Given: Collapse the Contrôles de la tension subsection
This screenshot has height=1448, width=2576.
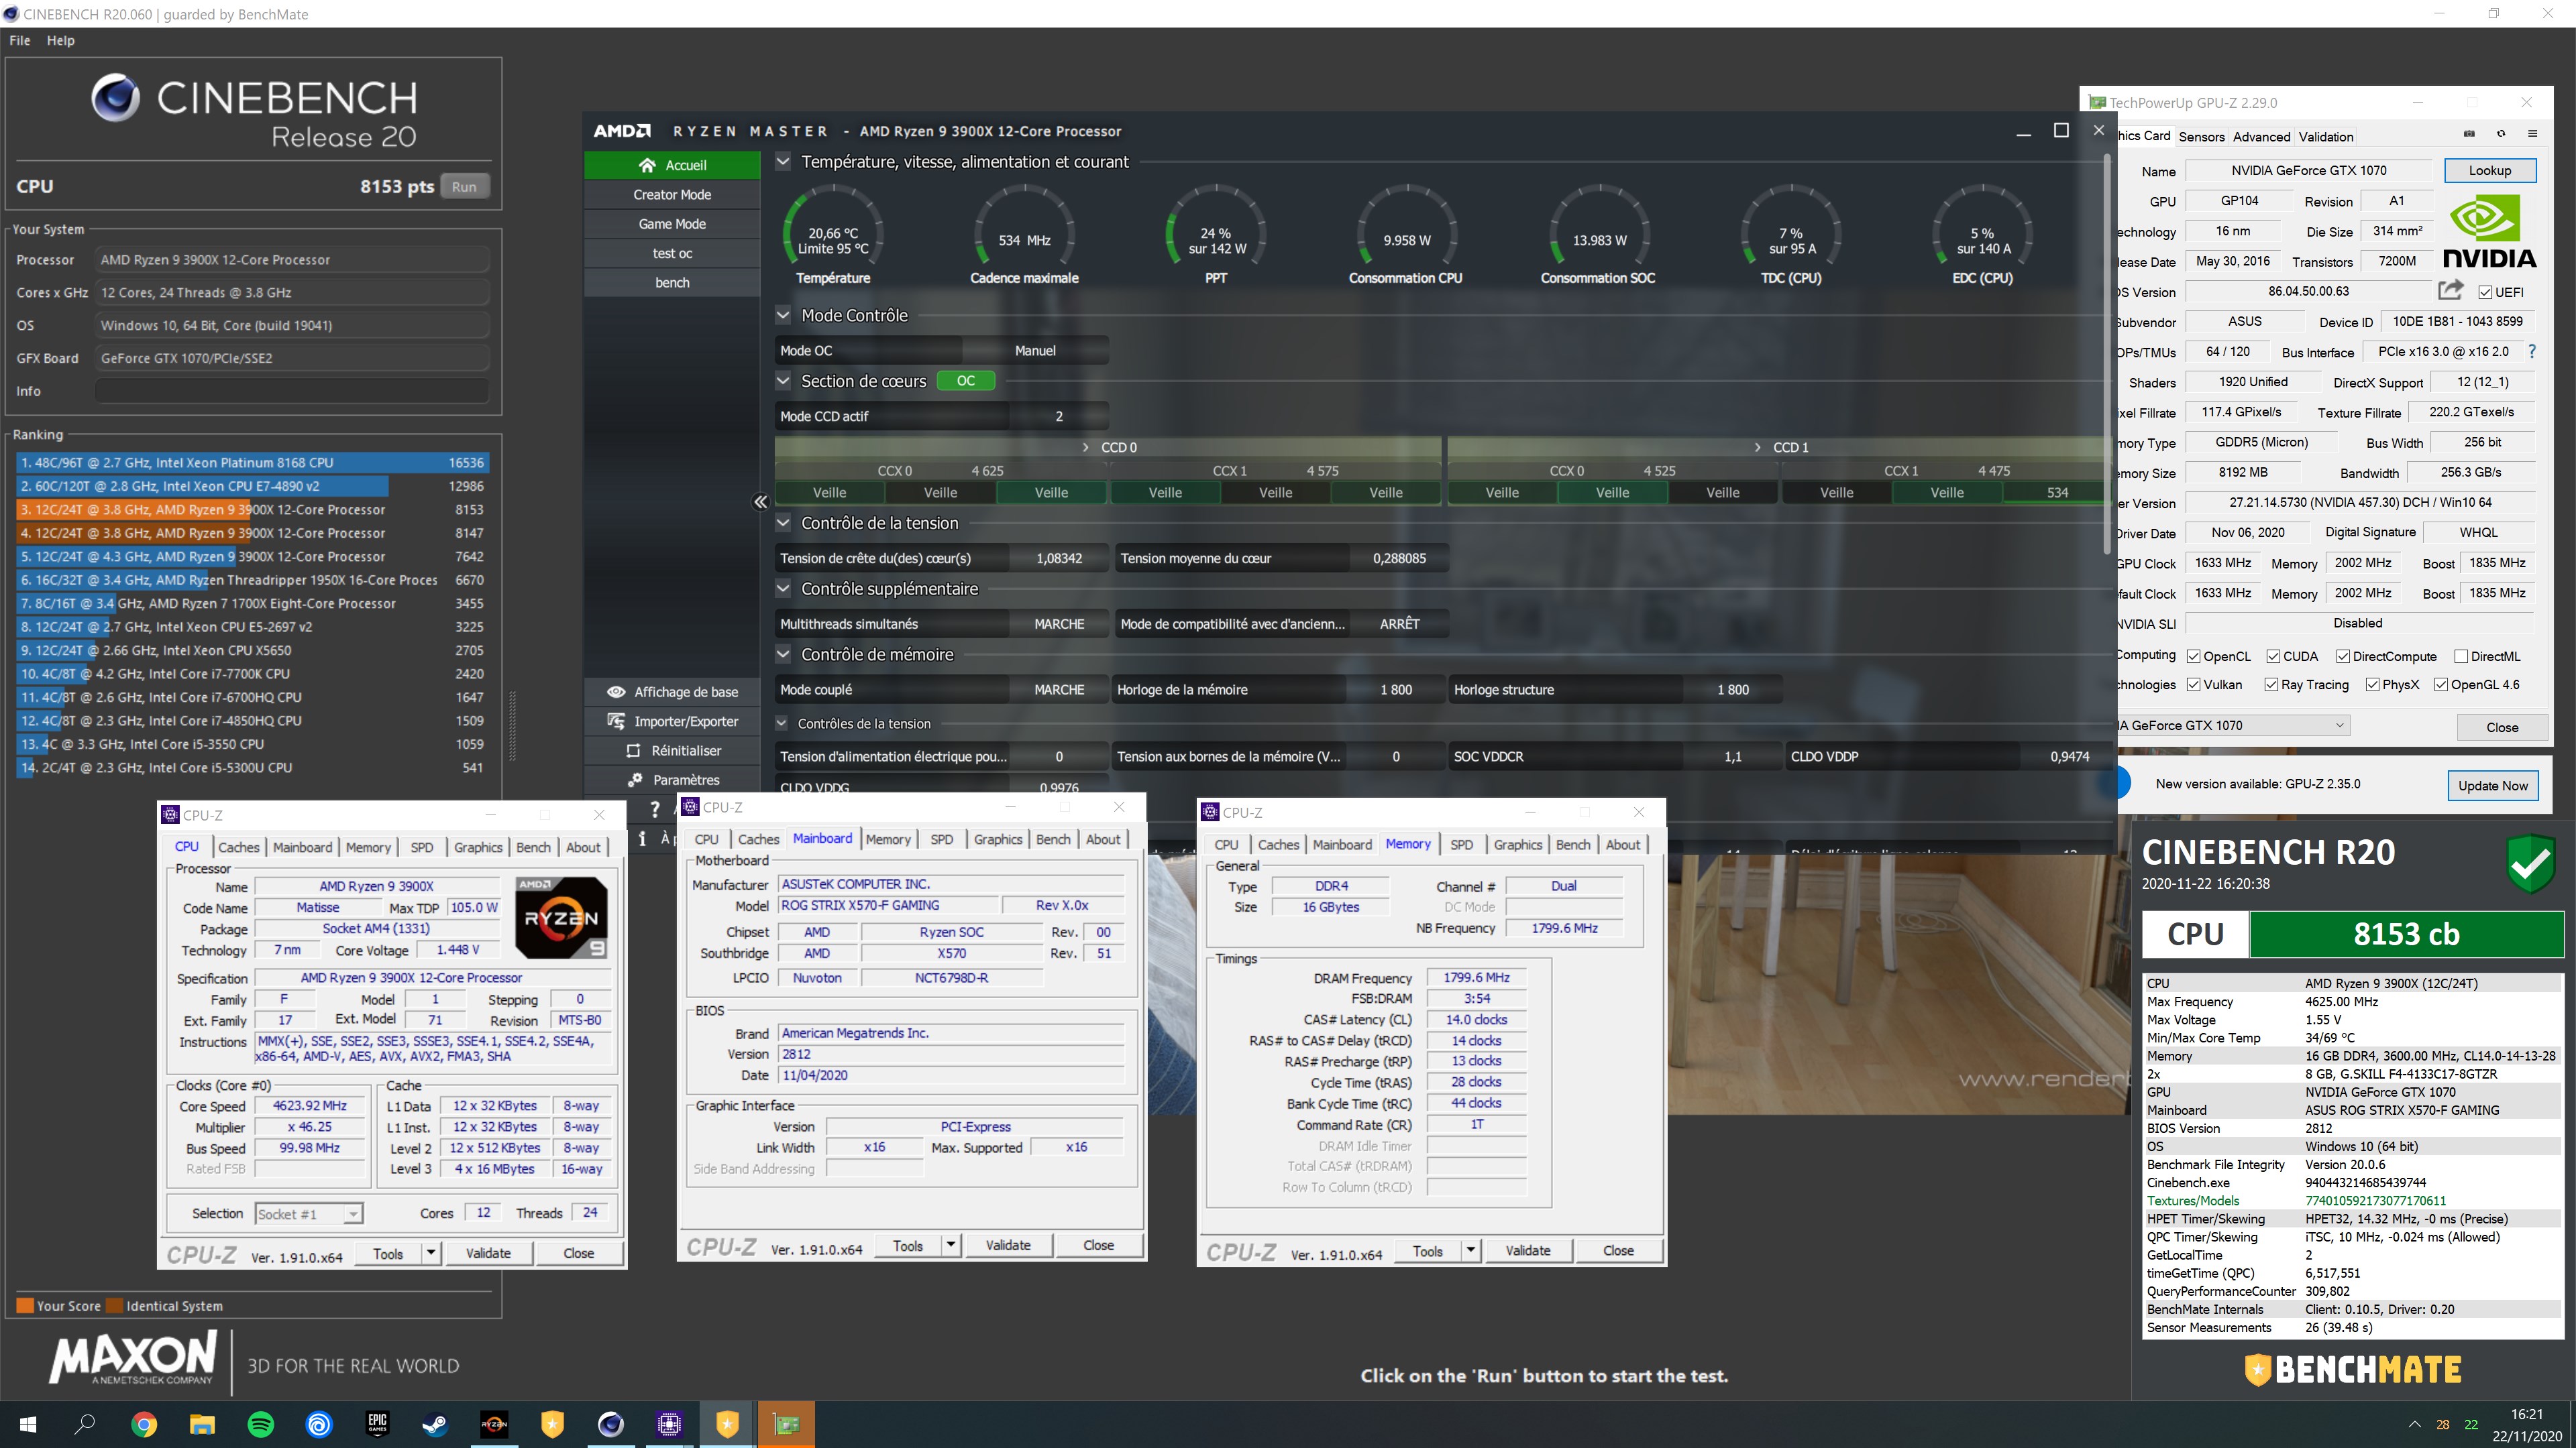Looking at the screenshot, I should [x=782, y=723].
